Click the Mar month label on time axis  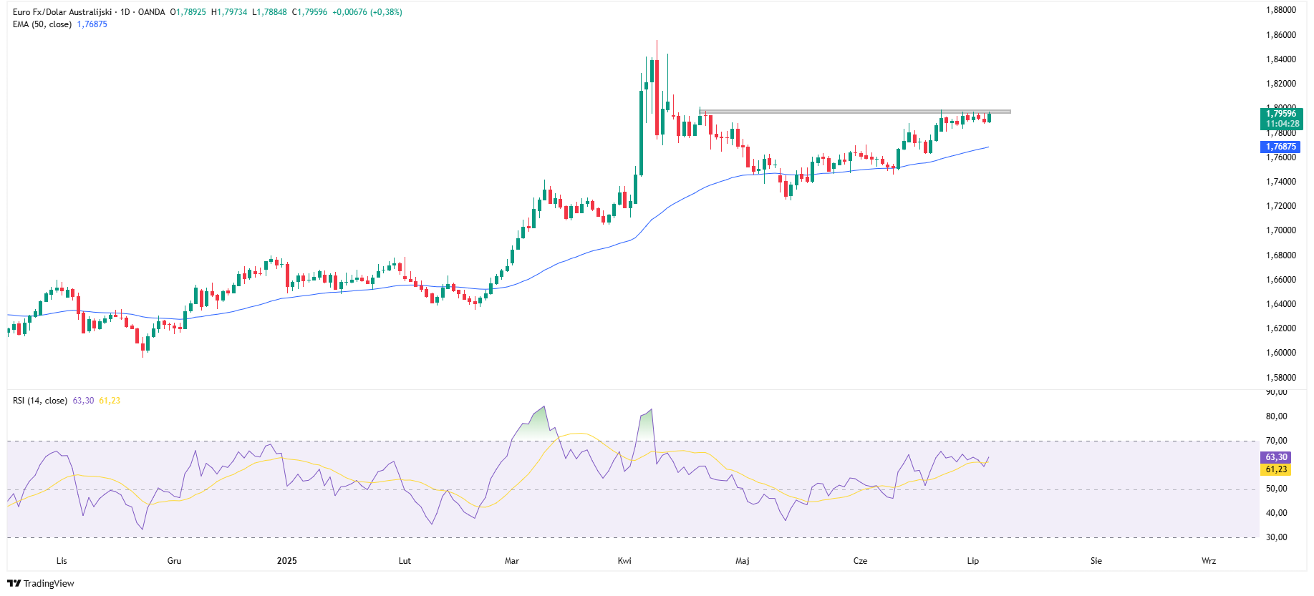(512, 561)
